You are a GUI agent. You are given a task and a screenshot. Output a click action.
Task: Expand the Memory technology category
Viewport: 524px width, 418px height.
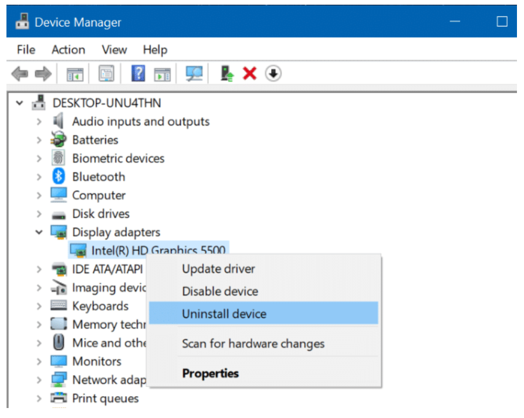[39, 324]
